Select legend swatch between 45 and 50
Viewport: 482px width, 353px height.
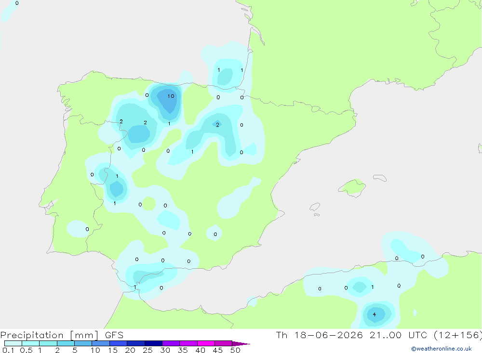224,343
